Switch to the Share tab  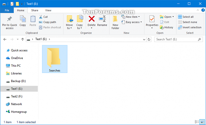(35, 10)
